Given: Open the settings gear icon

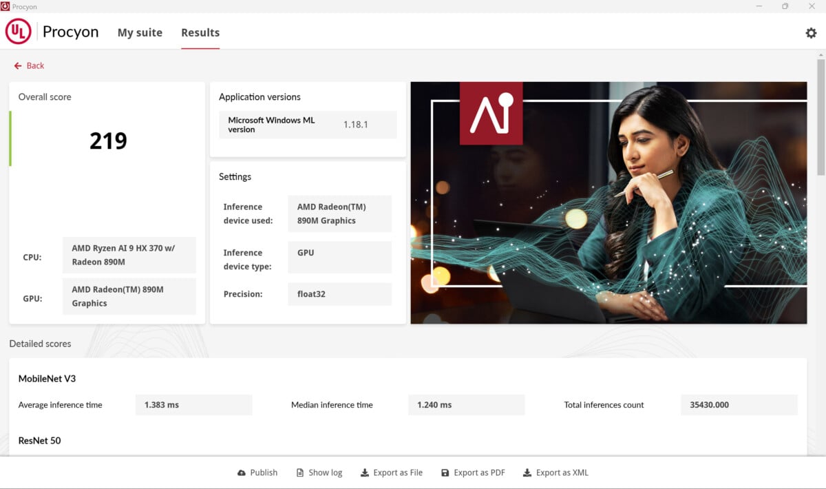Looking at the screenshot, I should click(811, 33).
